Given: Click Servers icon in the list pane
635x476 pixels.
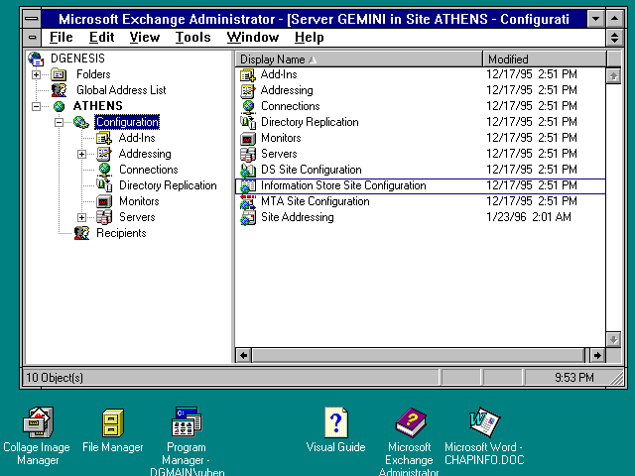Looking at the screenshot, I should pos(248,155).
